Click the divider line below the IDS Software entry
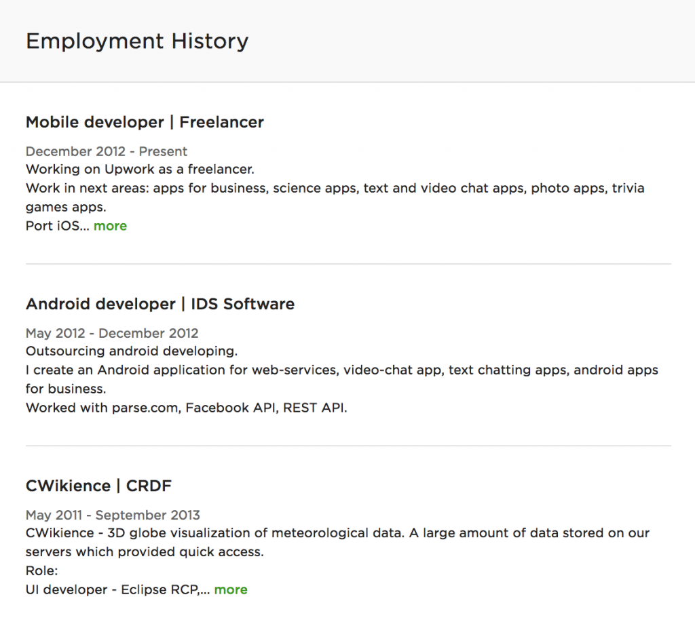The width and height of the screenshot is (695, 620). point(348,446)
